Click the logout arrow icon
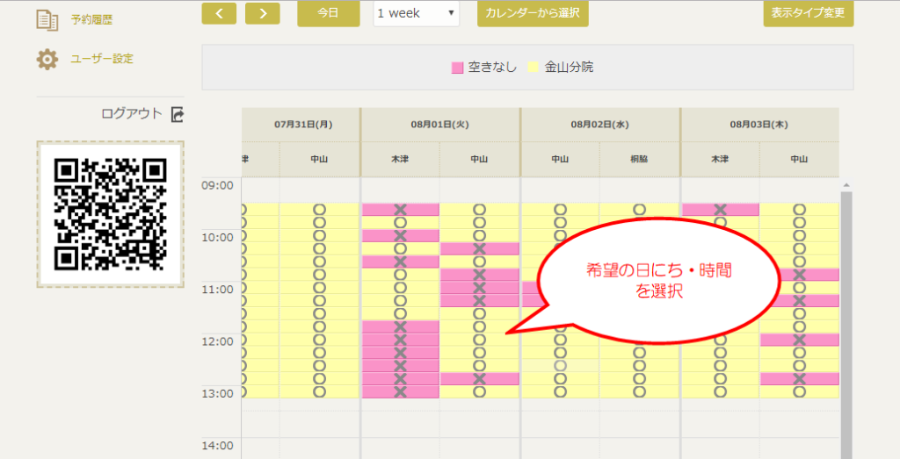900x459 pixels. (x=178, y=114)
